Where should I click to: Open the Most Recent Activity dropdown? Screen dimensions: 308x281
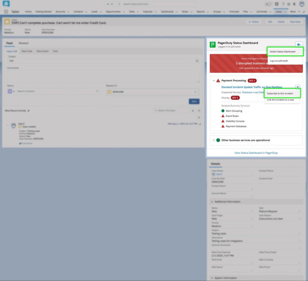(x=29, y=111)
